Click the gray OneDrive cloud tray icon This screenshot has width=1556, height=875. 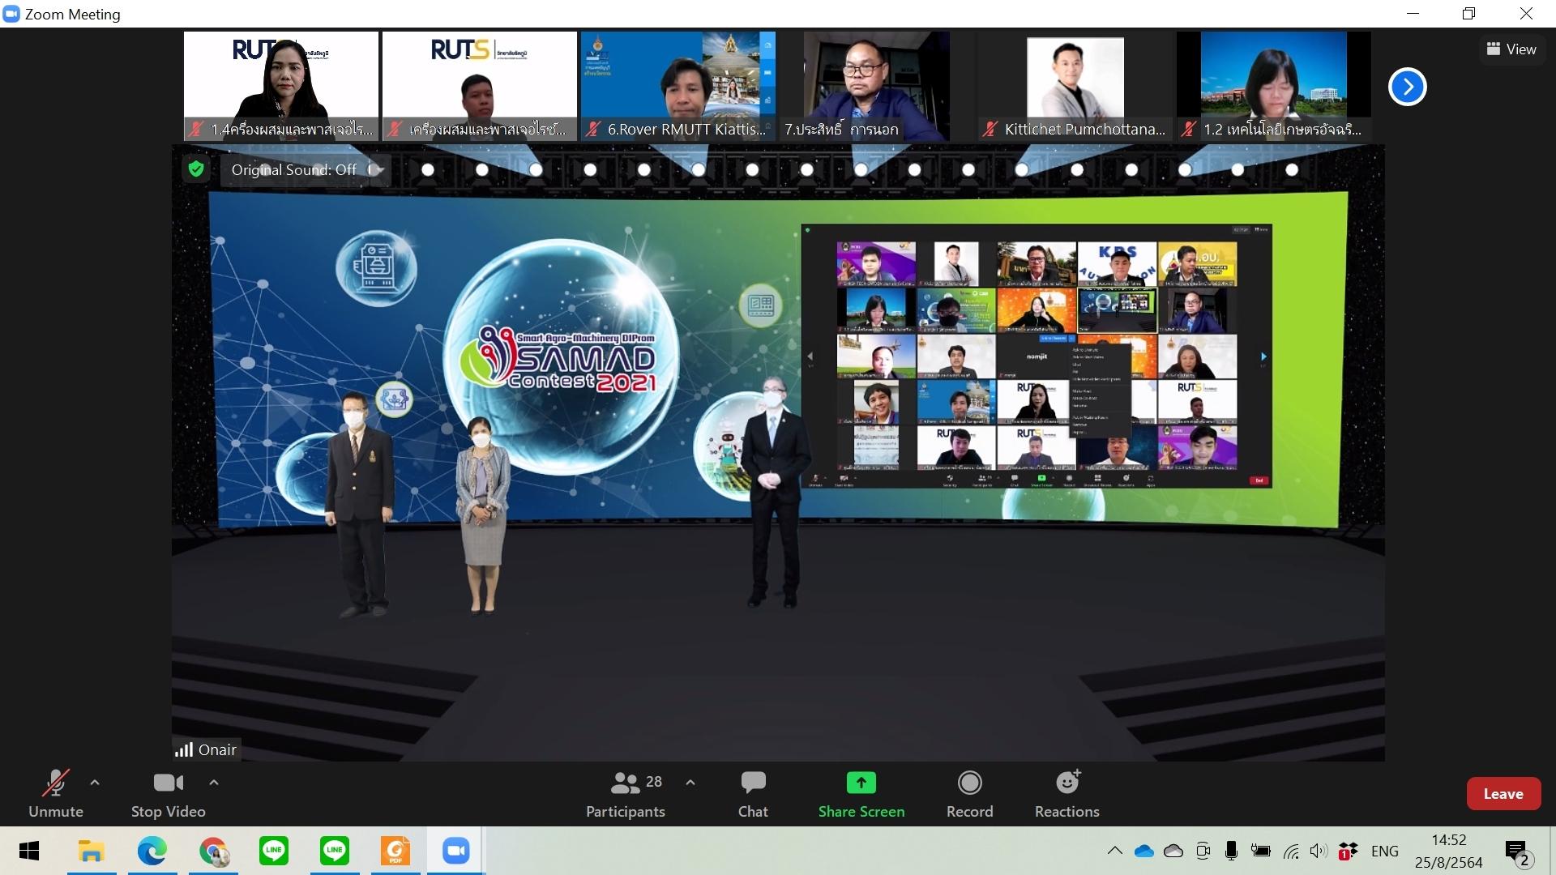point(1173,851)
